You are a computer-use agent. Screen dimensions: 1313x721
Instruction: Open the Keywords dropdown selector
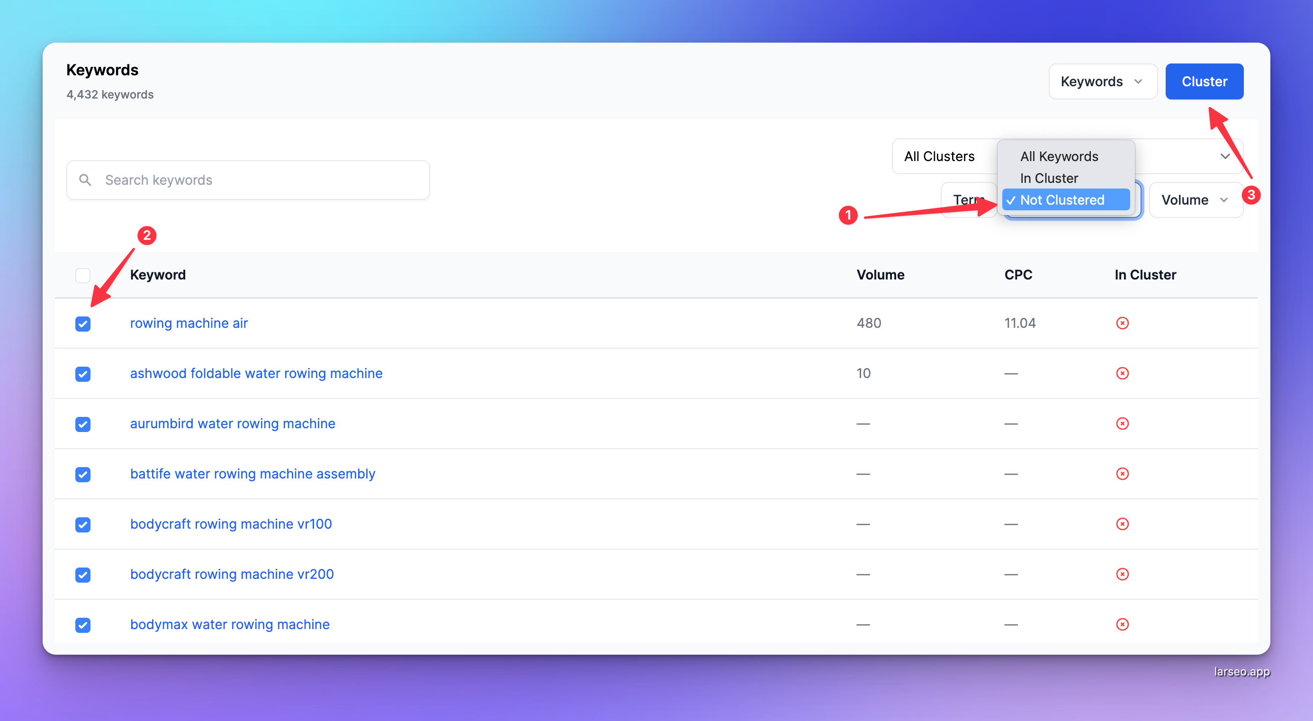pyautogui.click(x=1101, y=81)
